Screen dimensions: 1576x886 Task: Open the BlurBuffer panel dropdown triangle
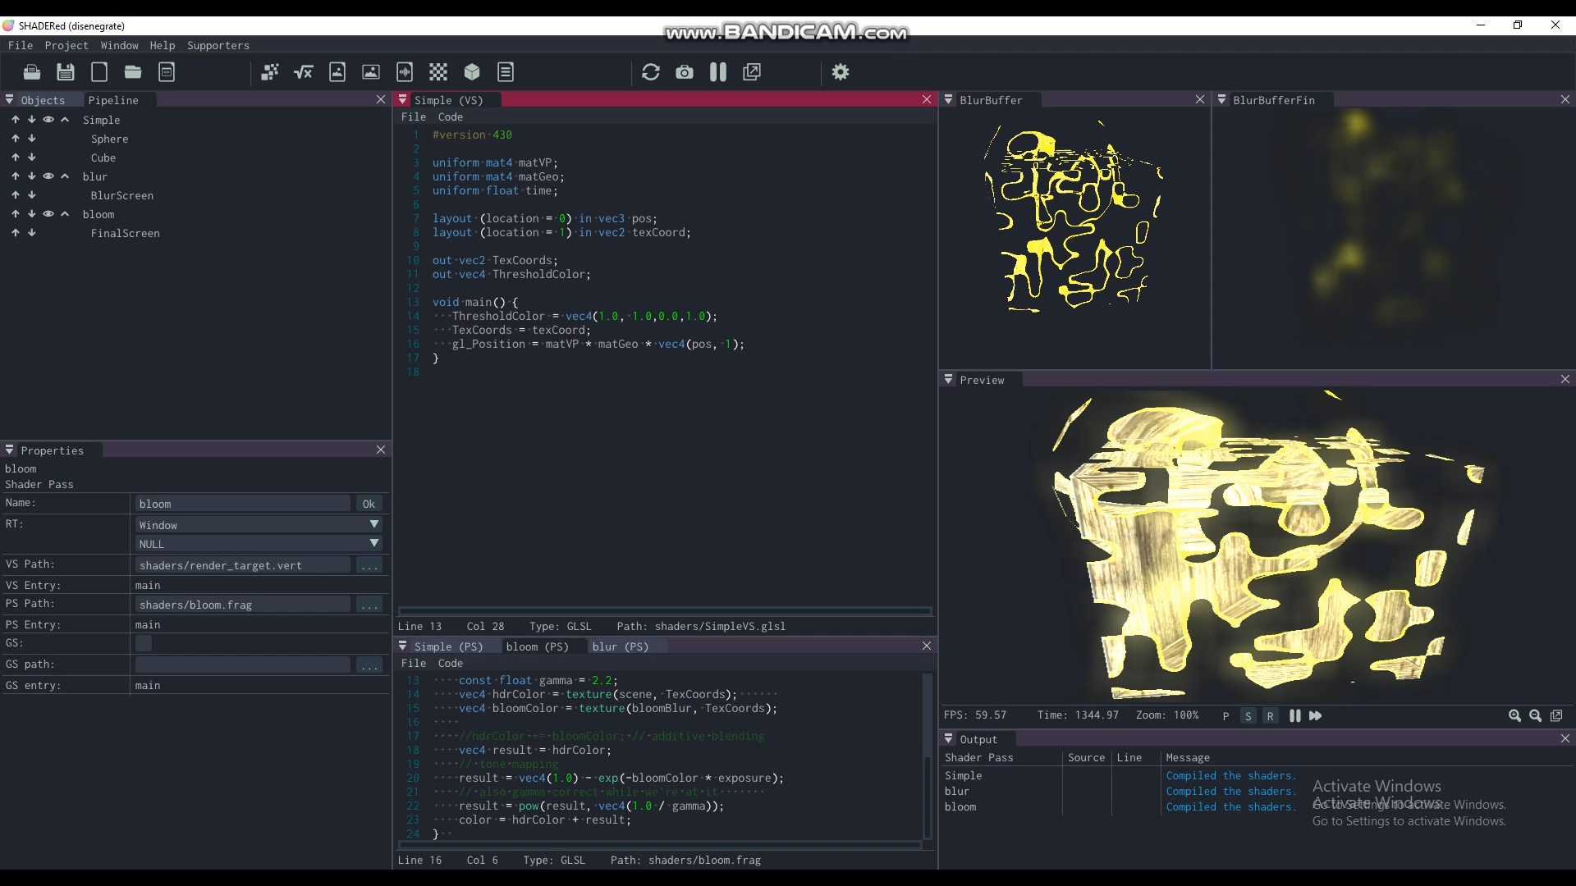(x=949, y=99)
